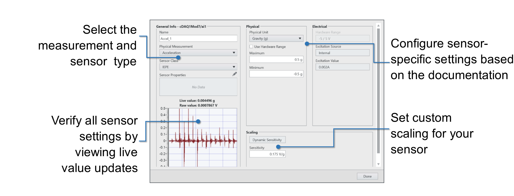Click the Dynamic Sensitivity button
This screenshot has height=196, width=514.
point(267,140)
